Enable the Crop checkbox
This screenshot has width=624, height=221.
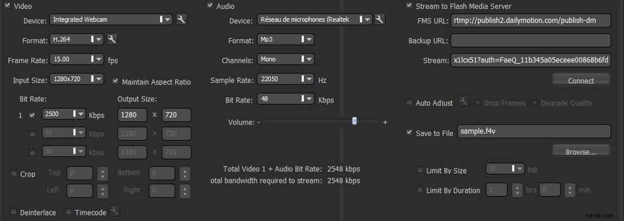coord(13,173)
